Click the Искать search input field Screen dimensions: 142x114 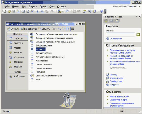pyautogui.click(x=121, y=34)
